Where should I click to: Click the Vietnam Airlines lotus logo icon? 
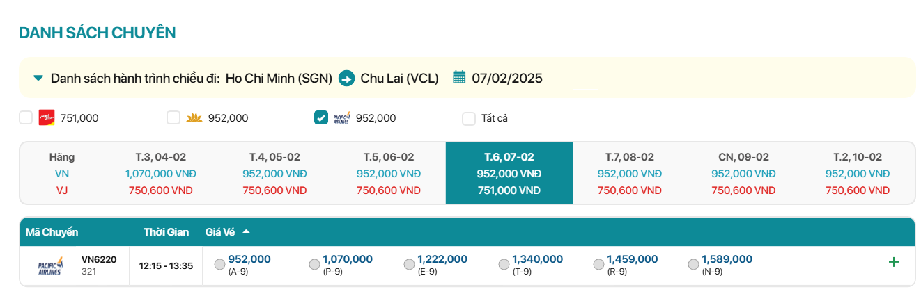pos(194,118)
